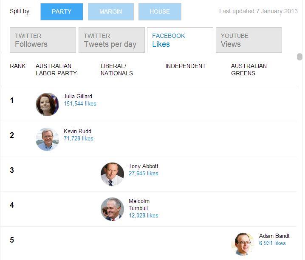The width and height of the screenshot is (305, 260).
Task: Click Tony Abbott's 27,645 likes count
Action: click(x=143, y=173)
